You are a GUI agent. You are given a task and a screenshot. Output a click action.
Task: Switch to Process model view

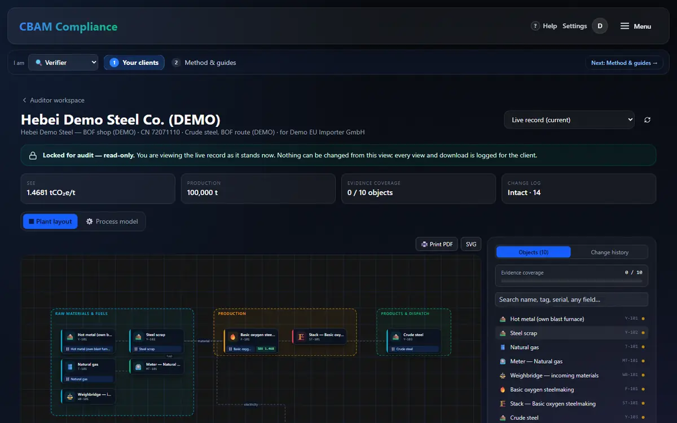(x=112, y=222)
